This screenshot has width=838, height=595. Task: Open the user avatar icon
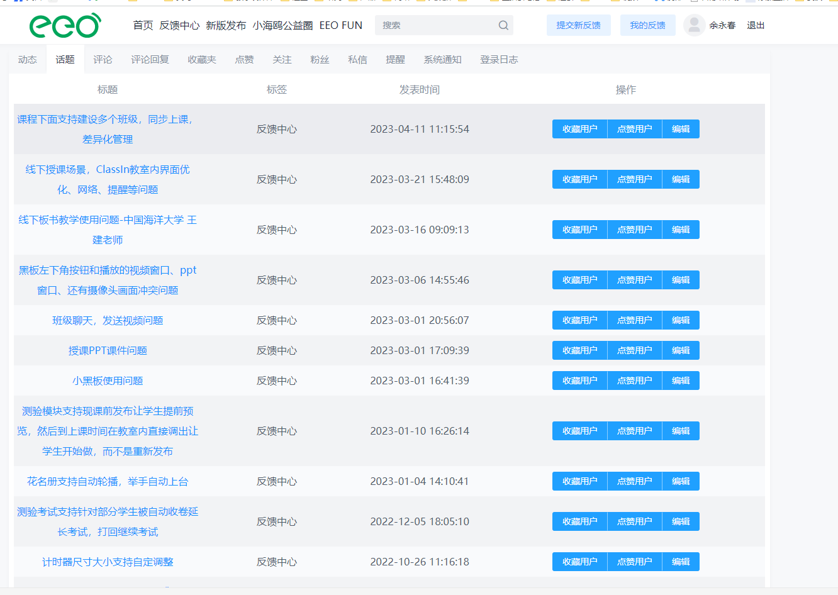694,25
